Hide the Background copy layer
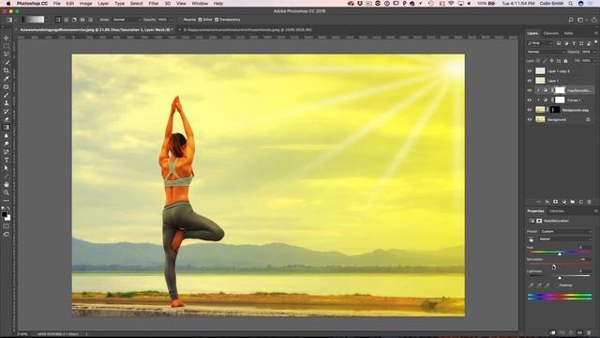Screen dimensions: 600x338 click(x=530, y=110)
